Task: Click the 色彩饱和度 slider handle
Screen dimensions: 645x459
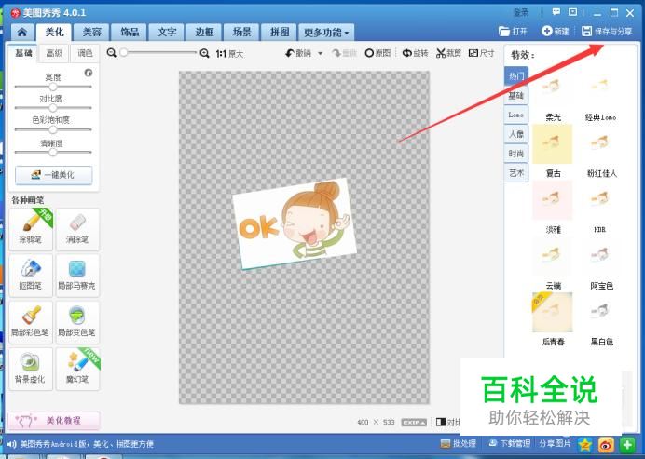Action: (52, 129)
